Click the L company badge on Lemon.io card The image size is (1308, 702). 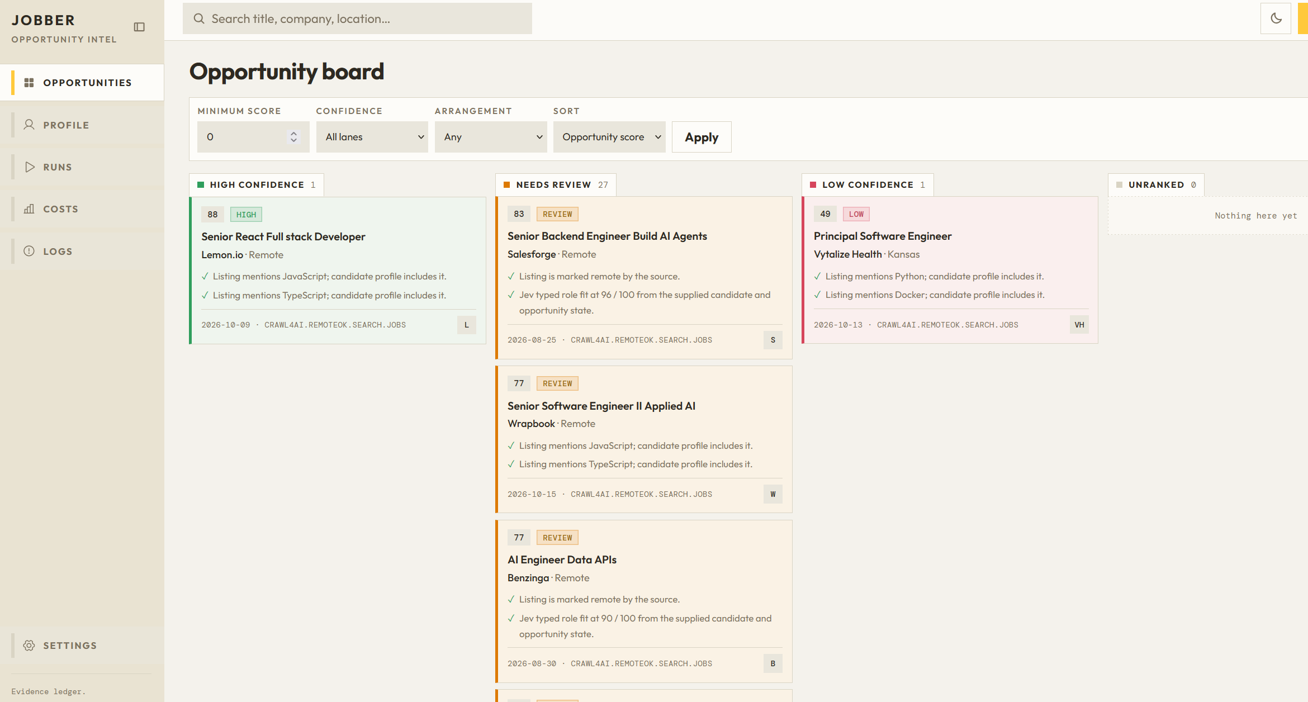point(466,325)
